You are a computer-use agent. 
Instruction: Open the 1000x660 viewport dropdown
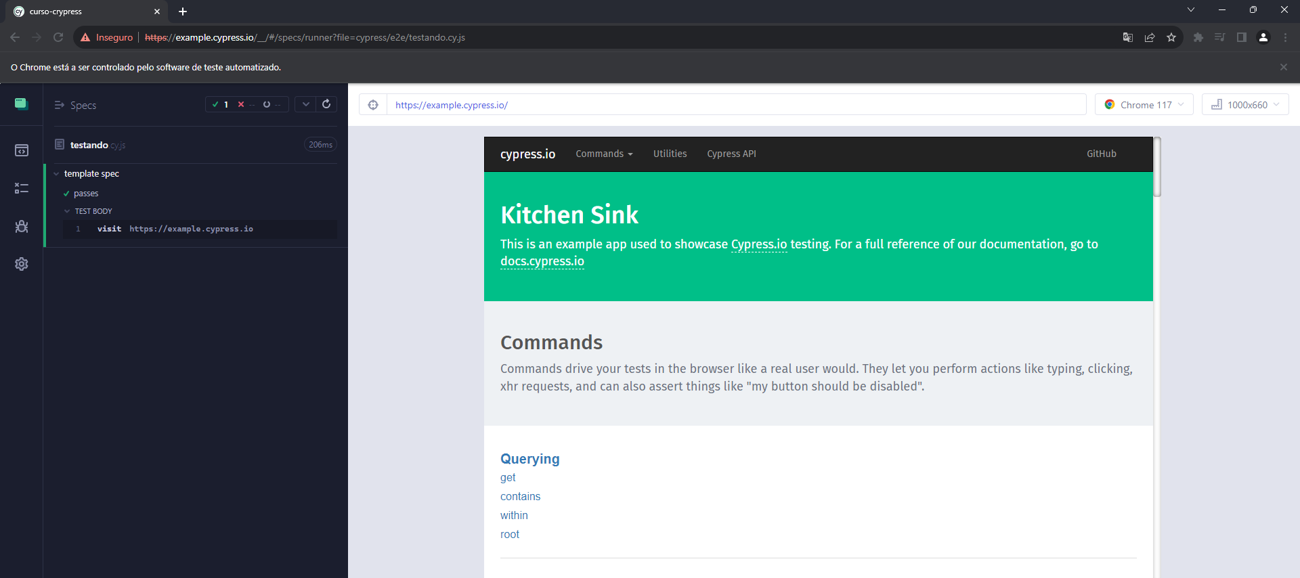click(x=1245, y=105)
